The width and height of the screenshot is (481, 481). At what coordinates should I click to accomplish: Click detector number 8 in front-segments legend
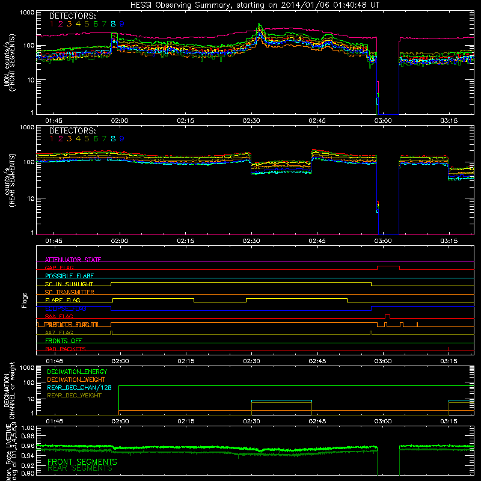pos(113,24)
